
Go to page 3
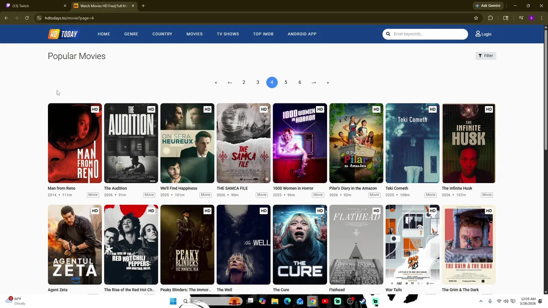click(x=258, y=83)
